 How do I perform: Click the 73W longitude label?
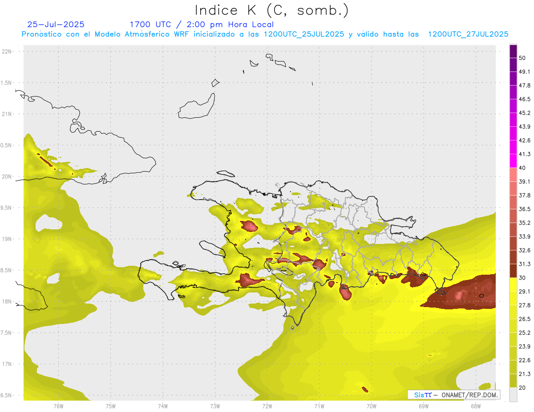[x=215, y=406]
